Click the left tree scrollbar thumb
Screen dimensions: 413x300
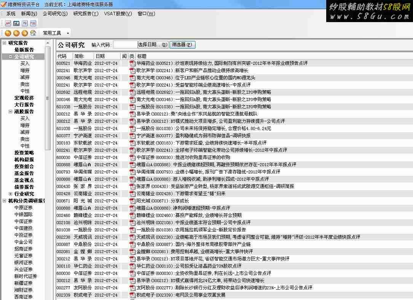click(x=48, y=98)
